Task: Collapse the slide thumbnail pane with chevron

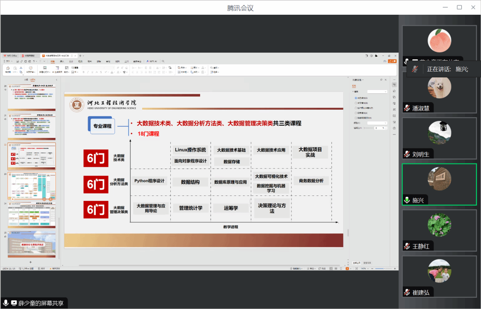Action: pyautogui.click(x=57, y=79)
